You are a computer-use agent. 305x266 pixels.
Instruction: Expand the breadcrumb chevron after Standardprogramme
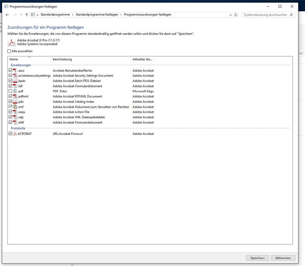(73, 15)
